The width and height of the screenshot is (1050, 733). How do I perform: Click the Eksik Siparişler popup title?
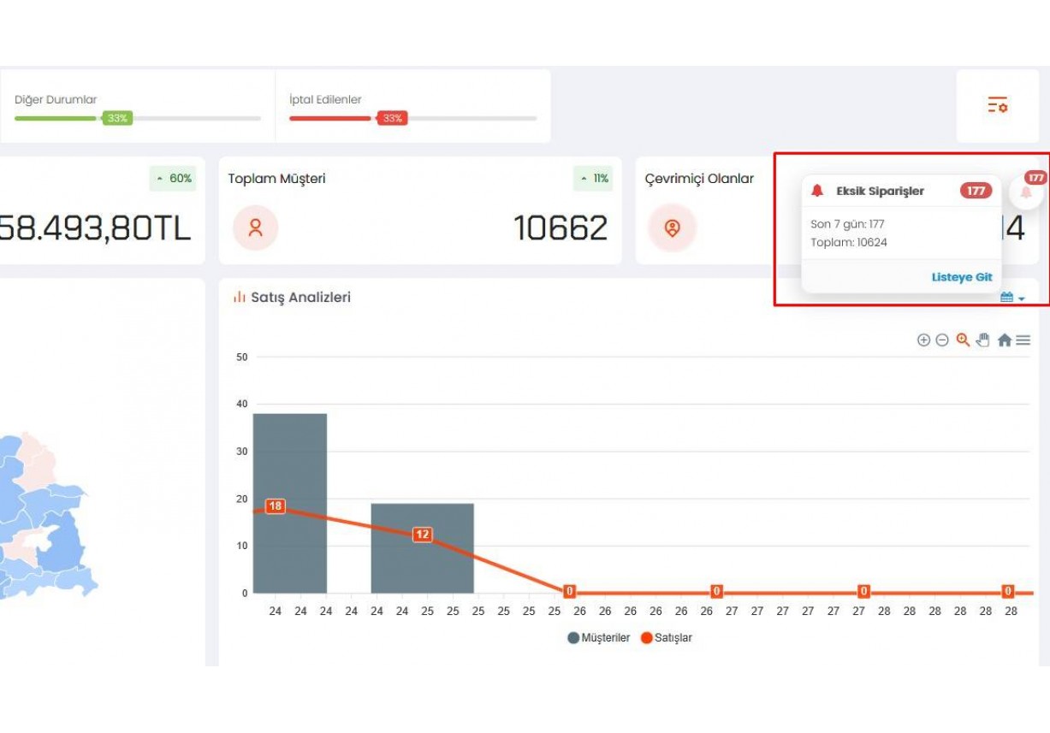click(x=880, y=191)
